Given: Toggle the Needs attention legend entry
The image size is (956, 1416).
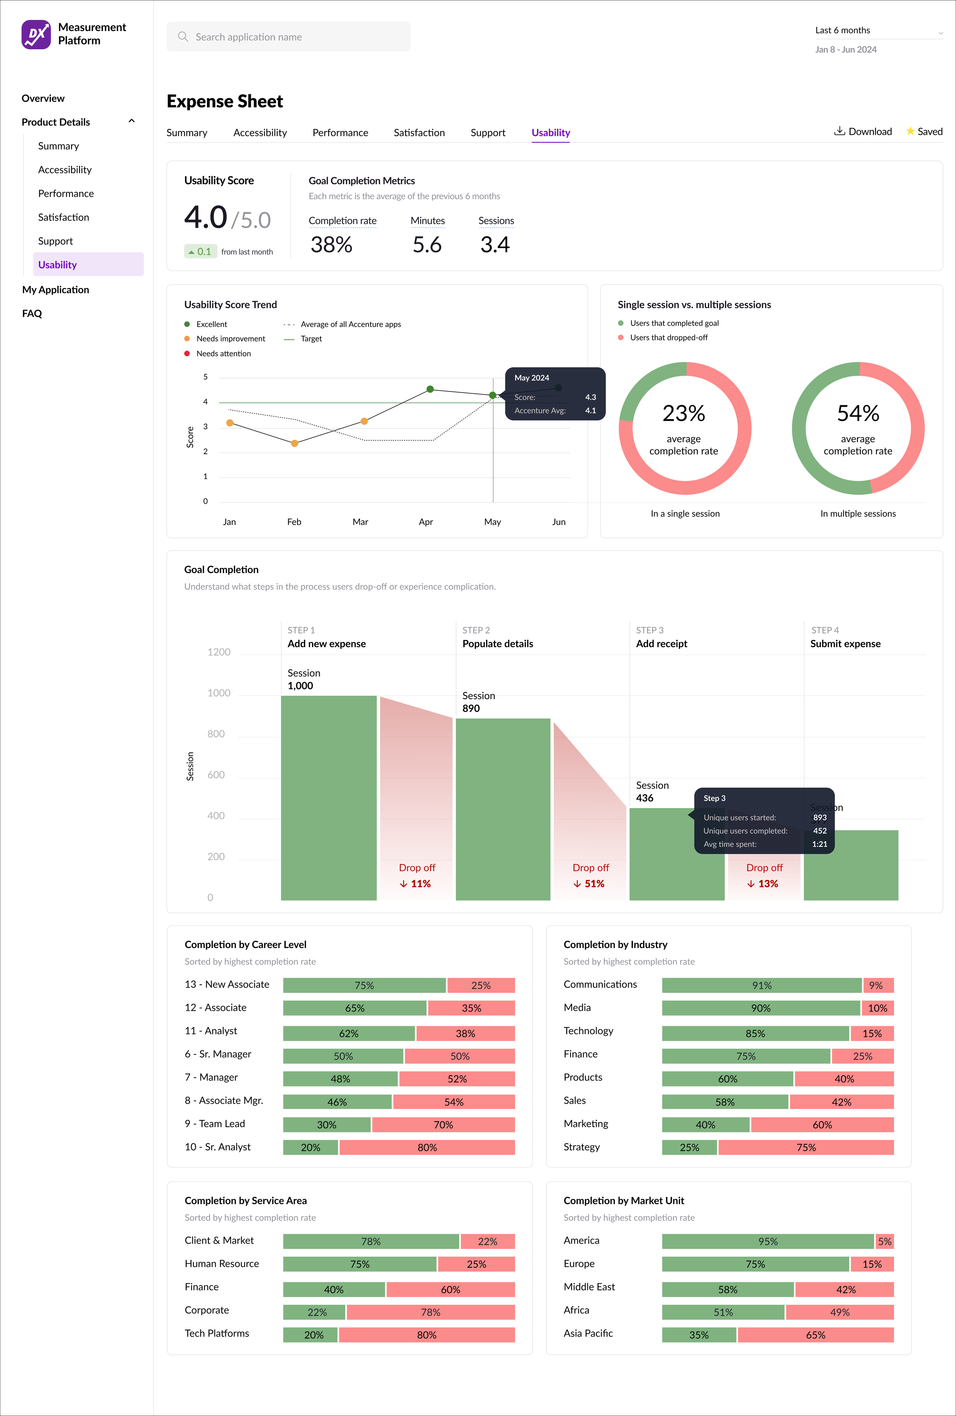Looking at the screenshot, I should click(223, 353).
